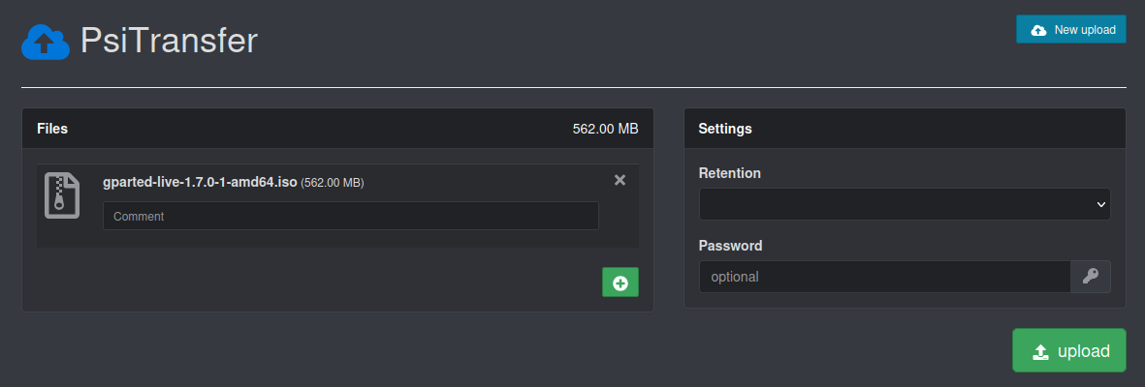Click the Retention label
Viewport: 1145px width, 387px height.
coord(729,173)
